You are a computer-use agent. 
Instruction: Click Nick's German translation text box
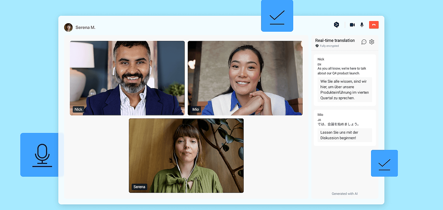pos(344,90)
